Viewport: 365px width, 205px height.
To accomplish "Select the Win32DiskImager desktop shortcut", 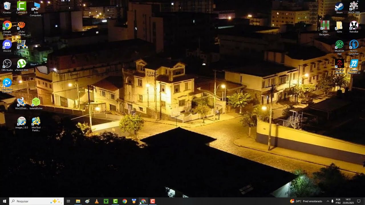I will click(x=22, y=104).
